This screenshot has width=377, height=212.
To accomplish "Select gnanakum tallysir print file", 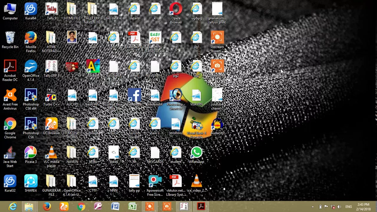I will point(217,14).
